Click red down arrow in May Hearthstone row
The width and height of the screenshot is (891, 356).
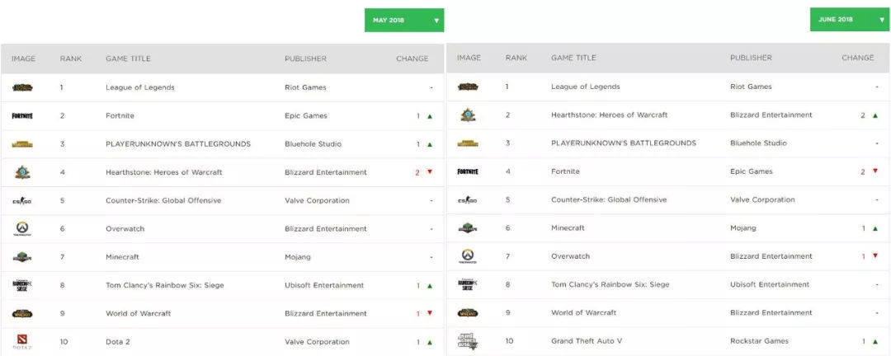(x=430, y=172)
